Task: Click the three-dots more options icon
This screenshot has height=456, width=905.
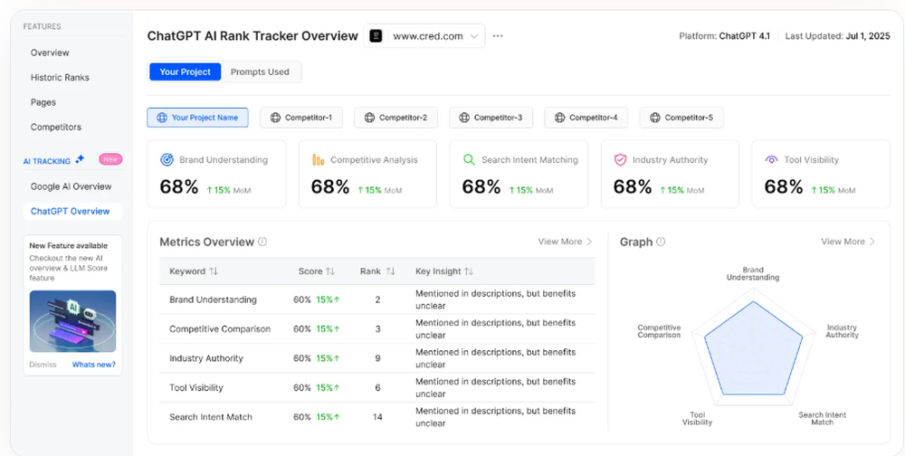Action: click(498, 36)
